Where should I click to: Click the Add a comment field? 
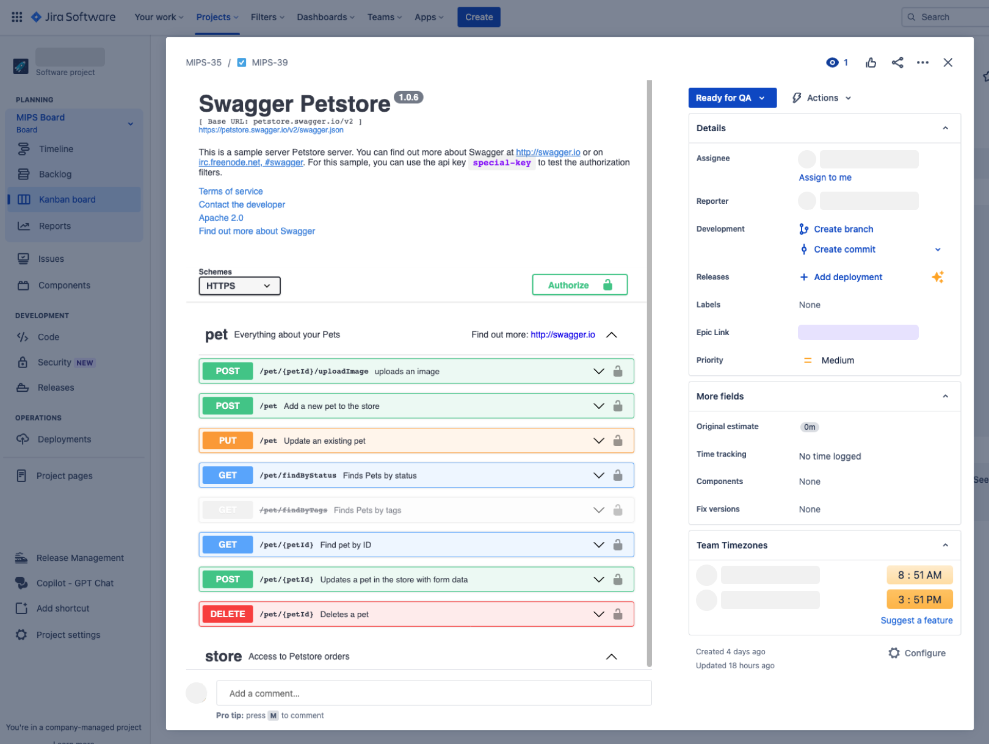click(433, 693)
